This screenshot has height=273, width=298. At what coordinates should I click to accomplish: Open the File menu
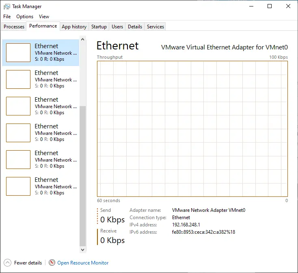point(7,17)
